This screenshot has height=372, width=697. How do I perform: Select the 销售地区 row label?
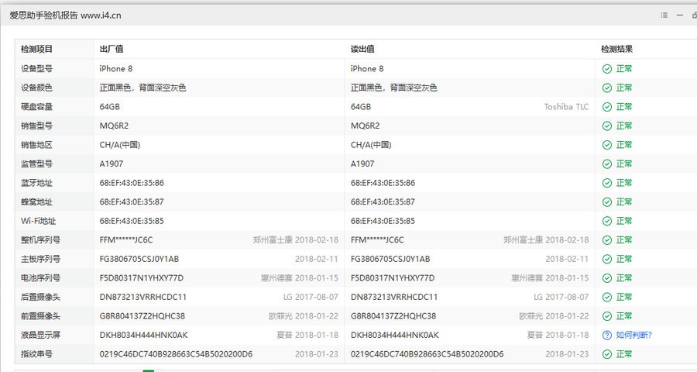36,145
